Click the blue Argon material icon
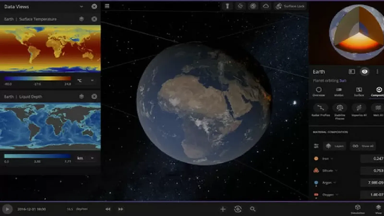384x216 pixels. coord(316,182)
